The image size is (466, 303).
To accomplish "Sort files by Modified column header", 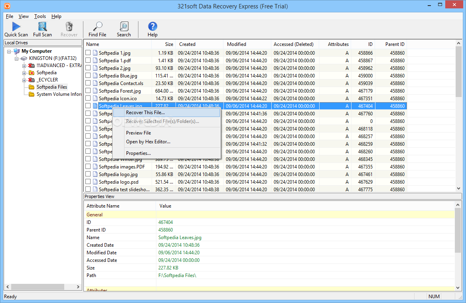I will point(247,44).
